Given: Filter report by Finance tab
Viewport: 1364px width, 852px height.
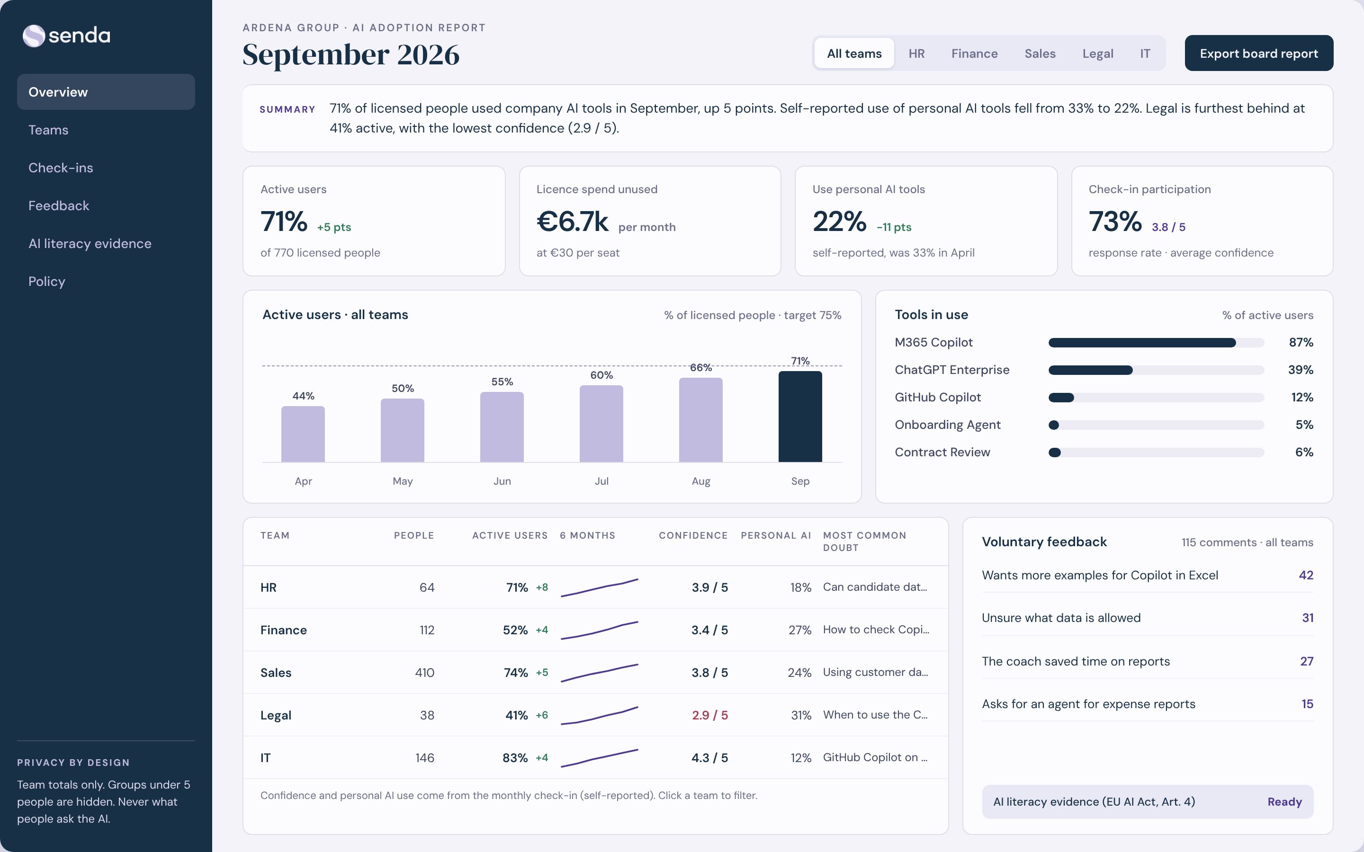Looking at the screenshot, I should coord(974,53).
